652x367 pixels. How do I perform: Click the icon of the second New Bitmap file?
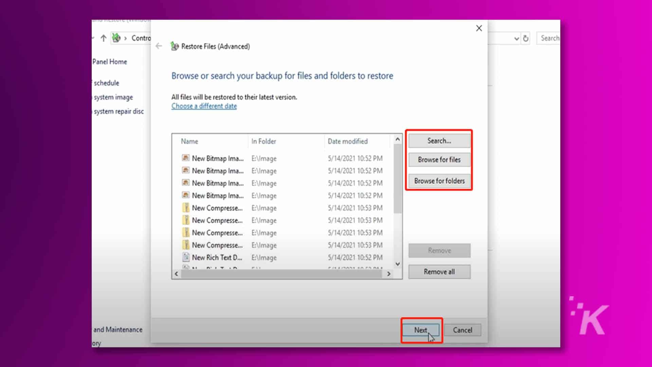[185, 170]
